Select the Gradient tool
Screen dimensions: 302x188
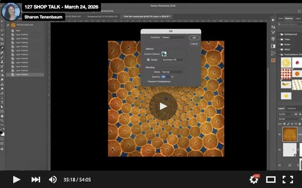tap(2, 75)
